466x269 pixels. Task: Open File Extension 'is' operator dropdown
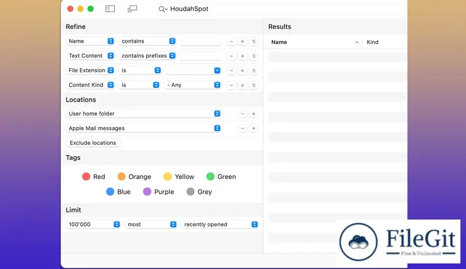140,70
